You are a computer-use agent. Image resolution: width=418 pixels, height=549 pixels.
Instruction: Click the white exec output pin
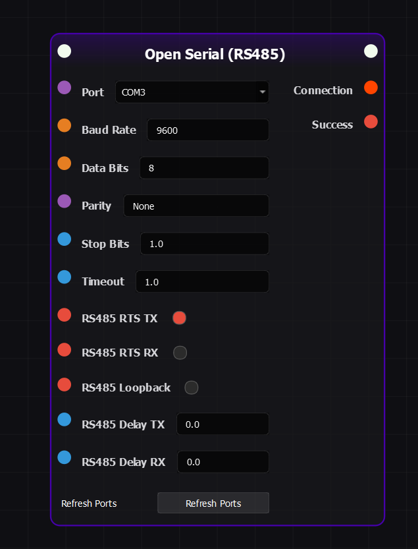tap(371, 51)
